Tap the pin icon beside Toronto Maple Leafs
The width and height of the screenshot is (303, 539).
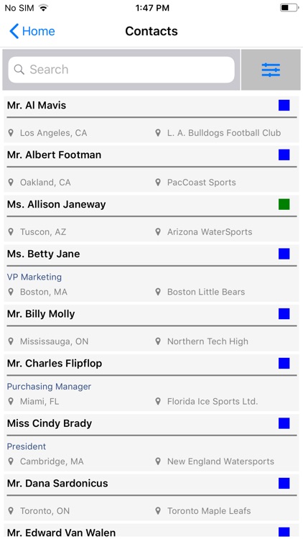click(x=158, y=511)
